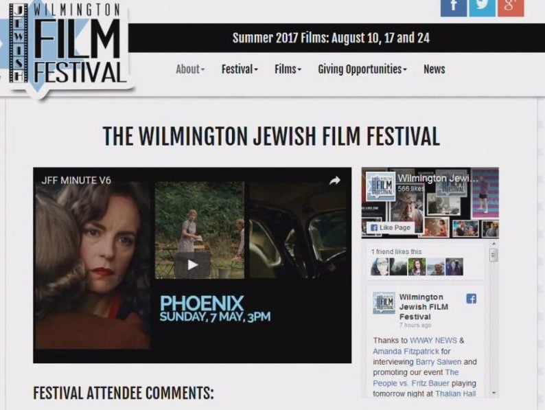Play the JFF Minute V6 video
The width and height of the screenshot is (545, 410).
192,265
